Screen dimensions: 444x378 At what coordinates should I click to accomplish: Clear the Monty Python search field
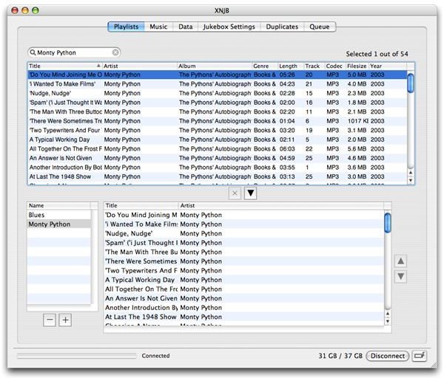[115, 52]
